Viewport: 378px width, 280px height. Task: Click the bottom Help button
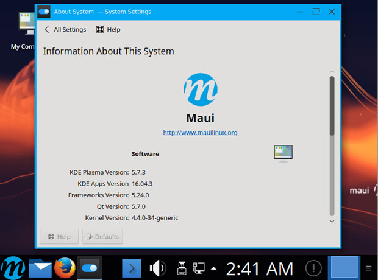pos(59,237)
